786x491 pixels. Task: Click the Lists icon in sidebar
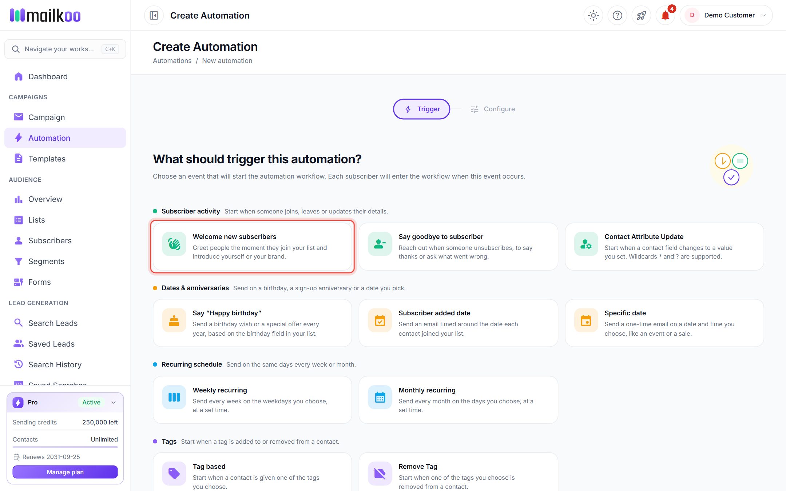[18, 220]
